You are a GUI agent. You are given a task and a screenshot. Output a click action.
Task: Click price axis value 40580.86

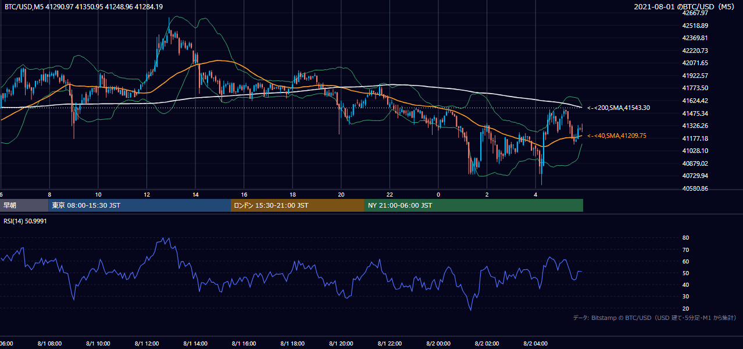point(696,188)
